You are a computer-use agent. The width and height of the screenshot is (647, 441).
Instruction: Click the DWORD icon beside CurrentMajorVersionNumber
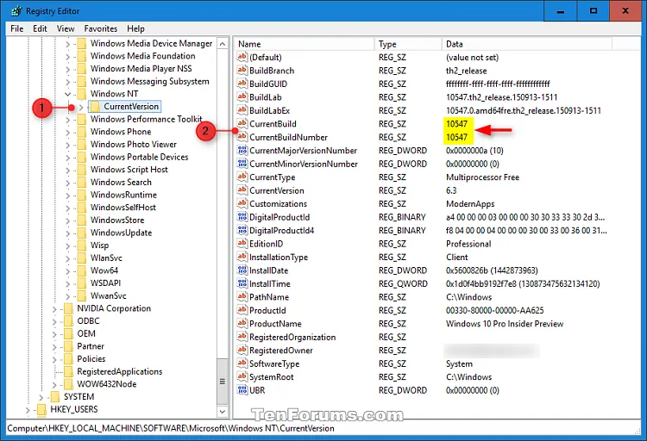242,151
